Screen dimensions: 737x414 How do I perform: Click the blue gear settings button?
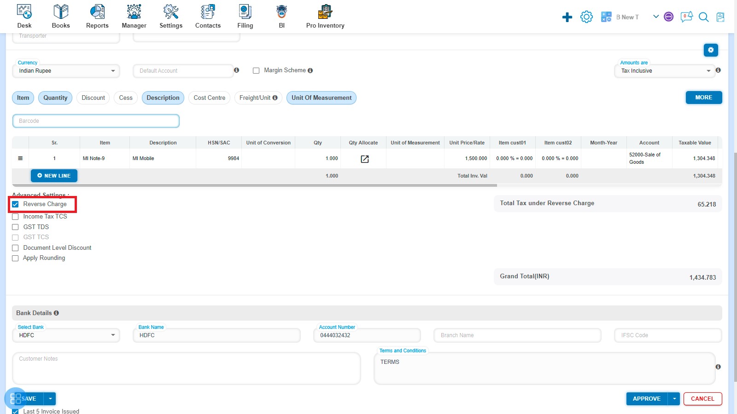711,50
